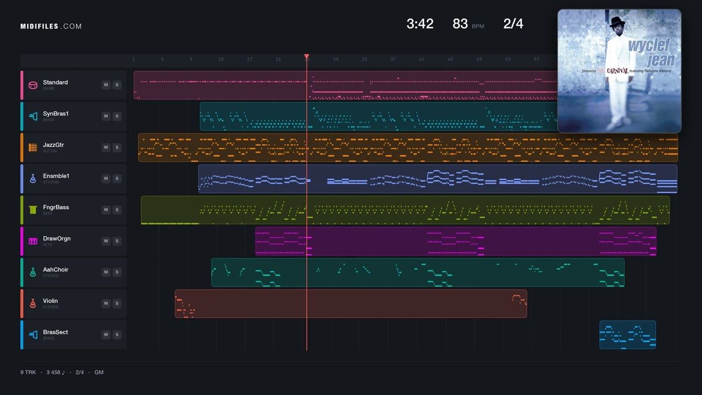Click the BrasSect brass track icon
The height and width of the screenshot is (395, 702).
click(x=33, y=335)
